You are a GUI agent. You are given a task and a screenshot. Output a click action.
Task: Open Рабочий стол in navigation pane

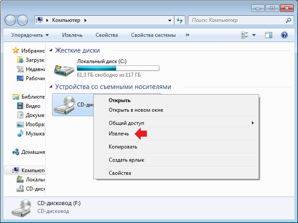coord(30,78)
